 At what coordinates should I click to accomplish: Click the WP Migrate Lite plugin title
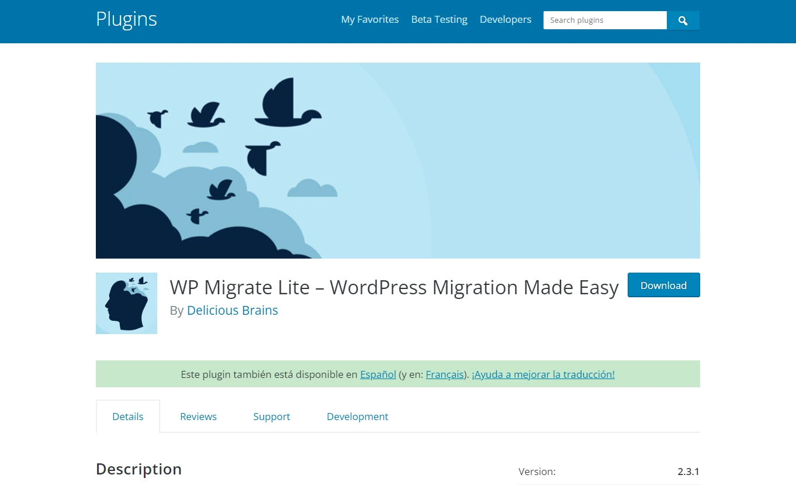(394, 288)
